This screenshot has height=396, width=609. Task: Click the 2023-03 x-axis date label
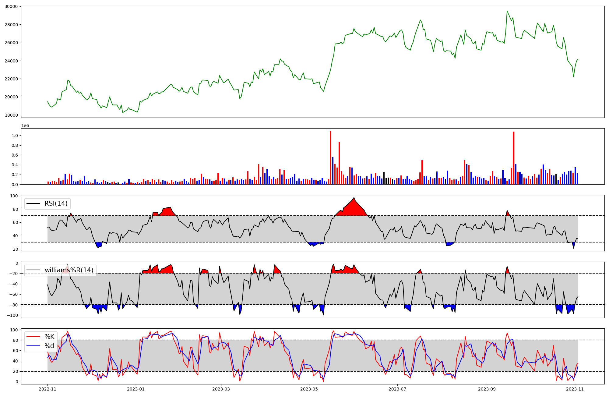point(221,389)
